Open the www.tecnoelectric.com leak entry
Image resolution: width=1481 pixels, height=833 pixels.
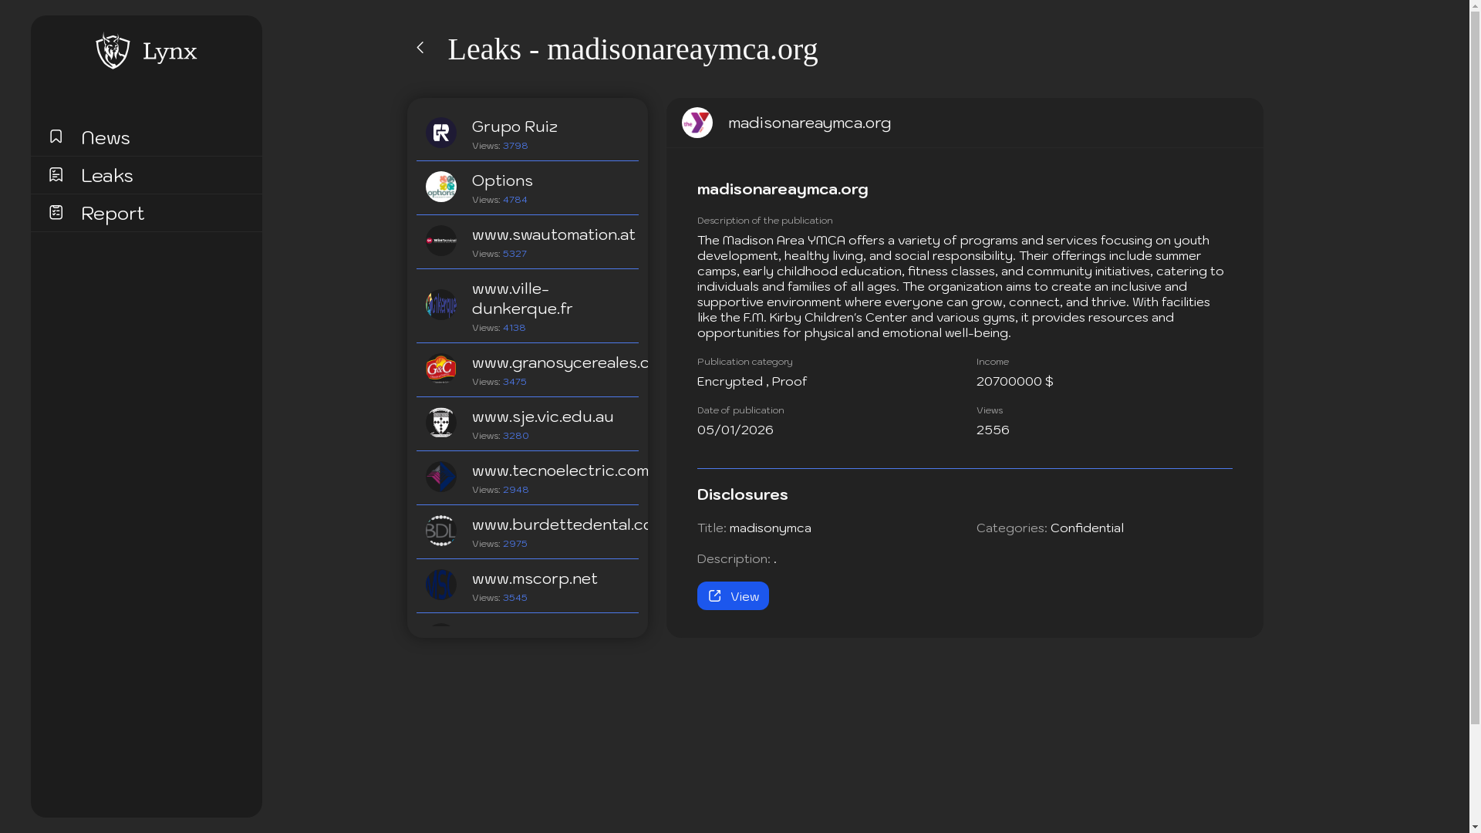point(559,470)
